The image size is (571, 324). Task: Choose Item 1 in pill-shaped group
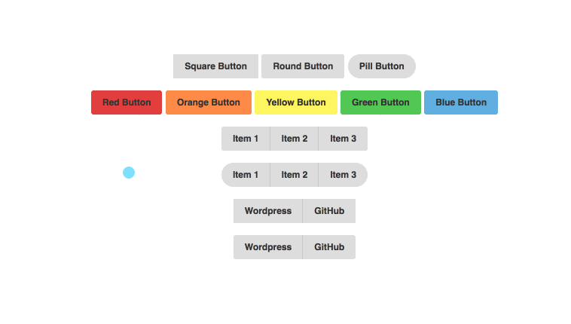coord(246,175)
